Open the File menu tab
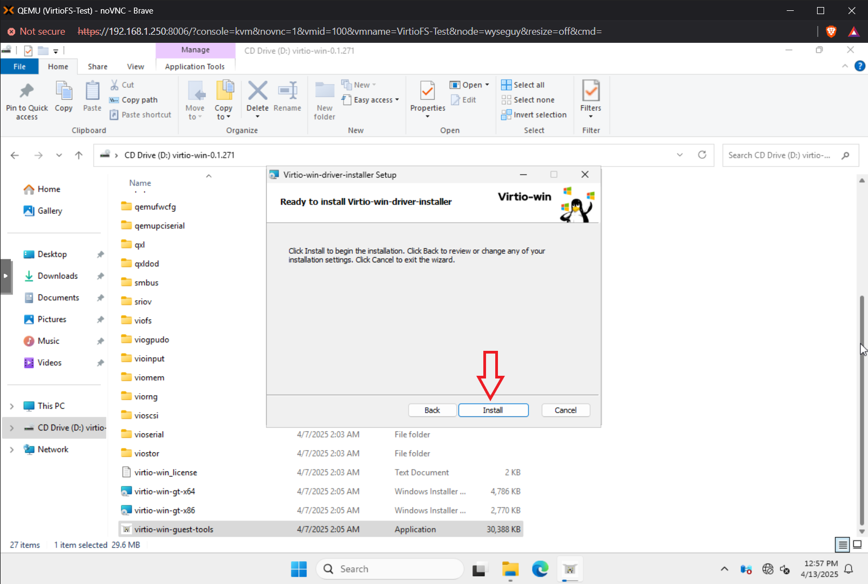Image resolution: width=868 pixels, height=584 pixels. (x=20, y=67)
